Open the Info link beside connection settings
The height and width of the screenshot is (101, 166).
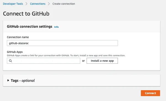pos(56,27)
